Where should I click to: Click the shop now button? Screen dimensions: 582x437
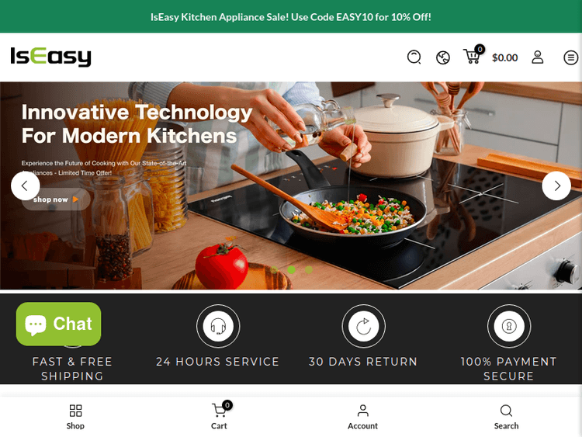[56, 199]
